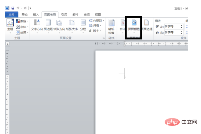Click the vertical ruler on the left
Screen dimensions: 201x134
click(x=7, y=92)
